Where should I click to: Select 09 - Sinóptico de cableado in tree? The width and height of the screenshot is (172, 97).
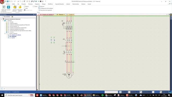(x=15, y=35)
